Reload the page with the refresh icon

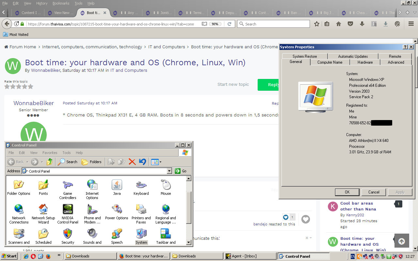[x=230, y=24]
